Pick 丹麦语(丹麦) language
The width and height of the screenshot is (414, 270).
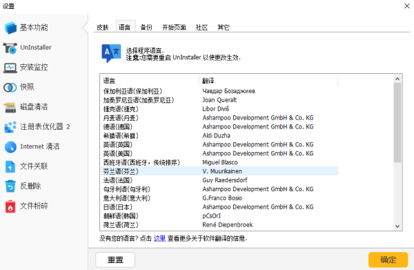(x=219, y=118)
